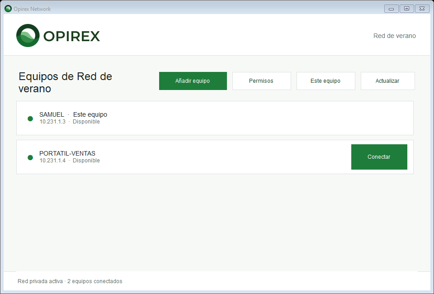
Task: Open the Permisos settings
Action: click(262, 81)
